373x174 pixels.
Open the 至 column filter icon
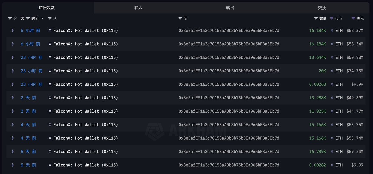[x=180, y=18]
